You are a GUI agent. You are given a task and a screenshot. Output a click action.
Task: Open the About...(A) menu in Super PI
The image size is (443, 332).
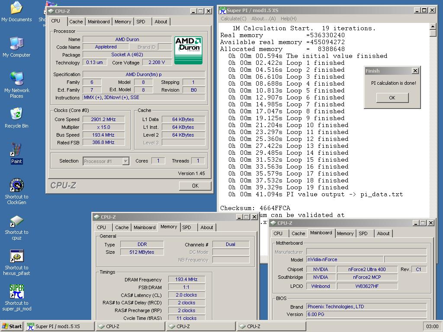tap(263, 19)
